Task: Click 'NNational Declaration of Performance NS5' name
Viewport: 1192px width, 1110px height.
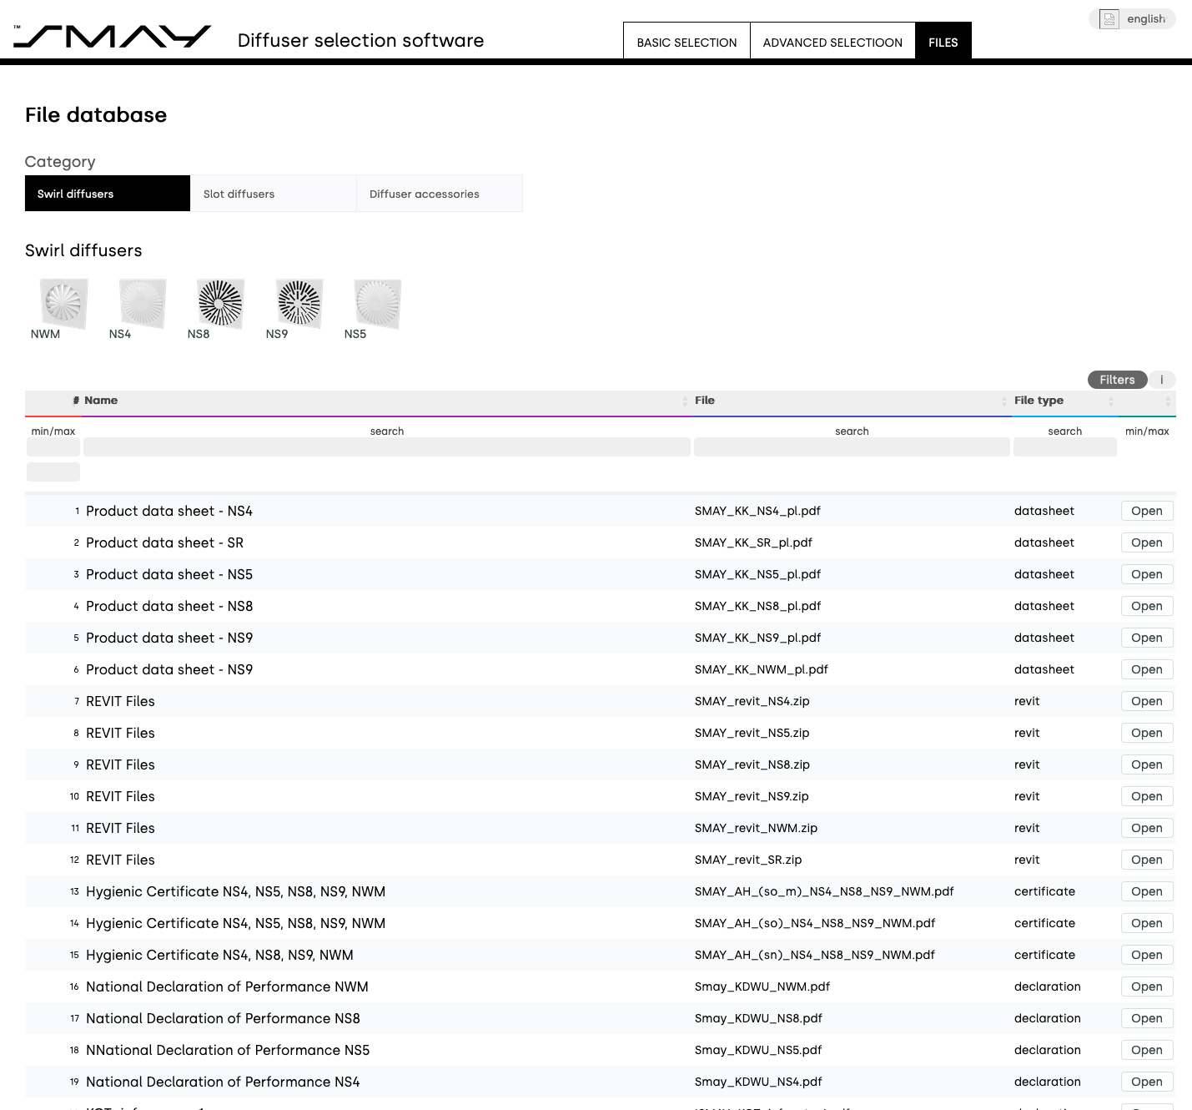Action: pyautogui.click(x=228, y=1050)
